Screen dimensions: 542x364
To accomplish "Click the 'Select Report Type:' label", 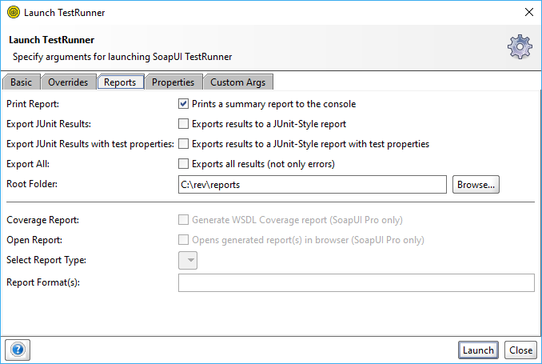I will click(x=46, y=260).
